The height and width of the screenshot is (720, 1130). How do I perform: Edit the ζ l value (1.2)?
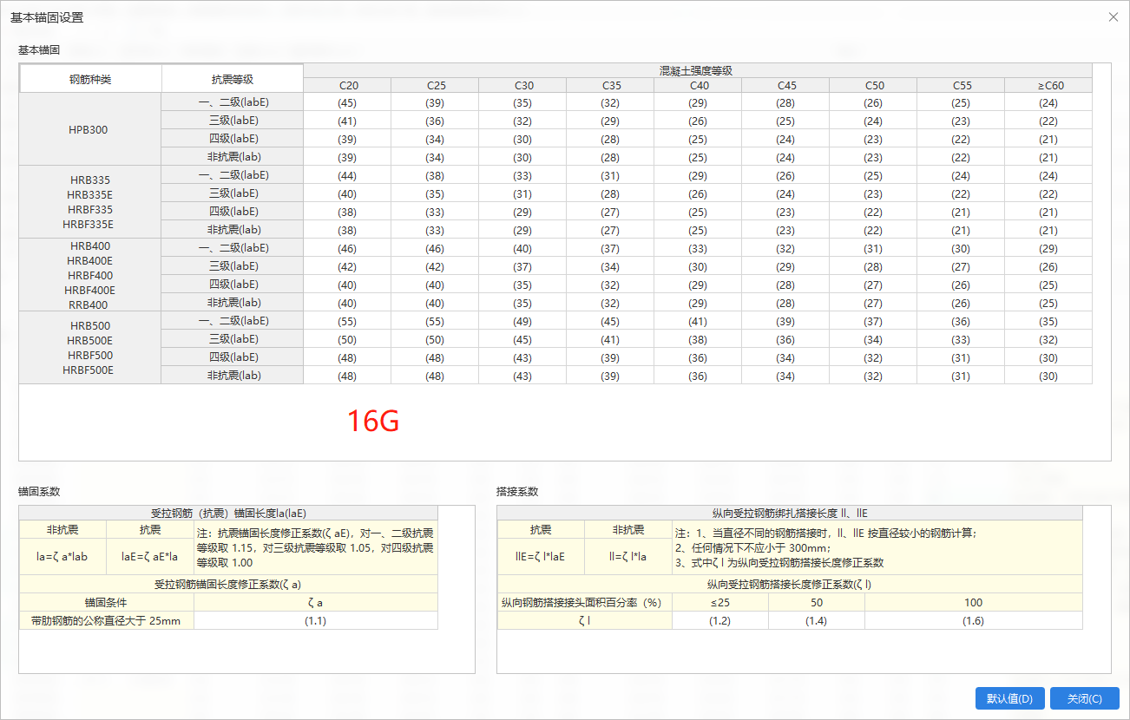point(720,620)
